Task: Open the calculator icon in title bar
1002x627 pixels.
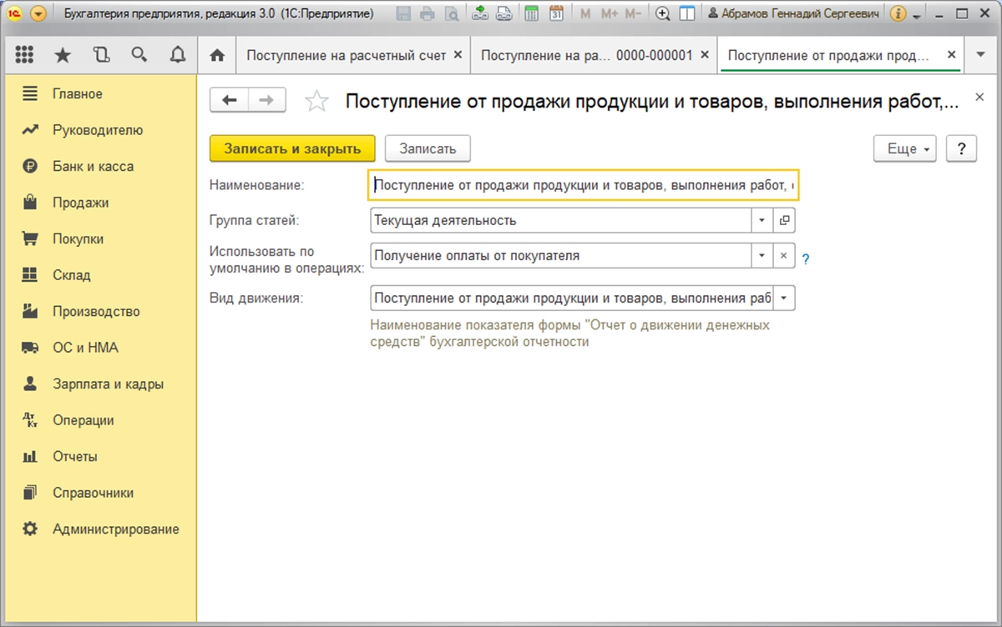Action: (x=531, y=13)
